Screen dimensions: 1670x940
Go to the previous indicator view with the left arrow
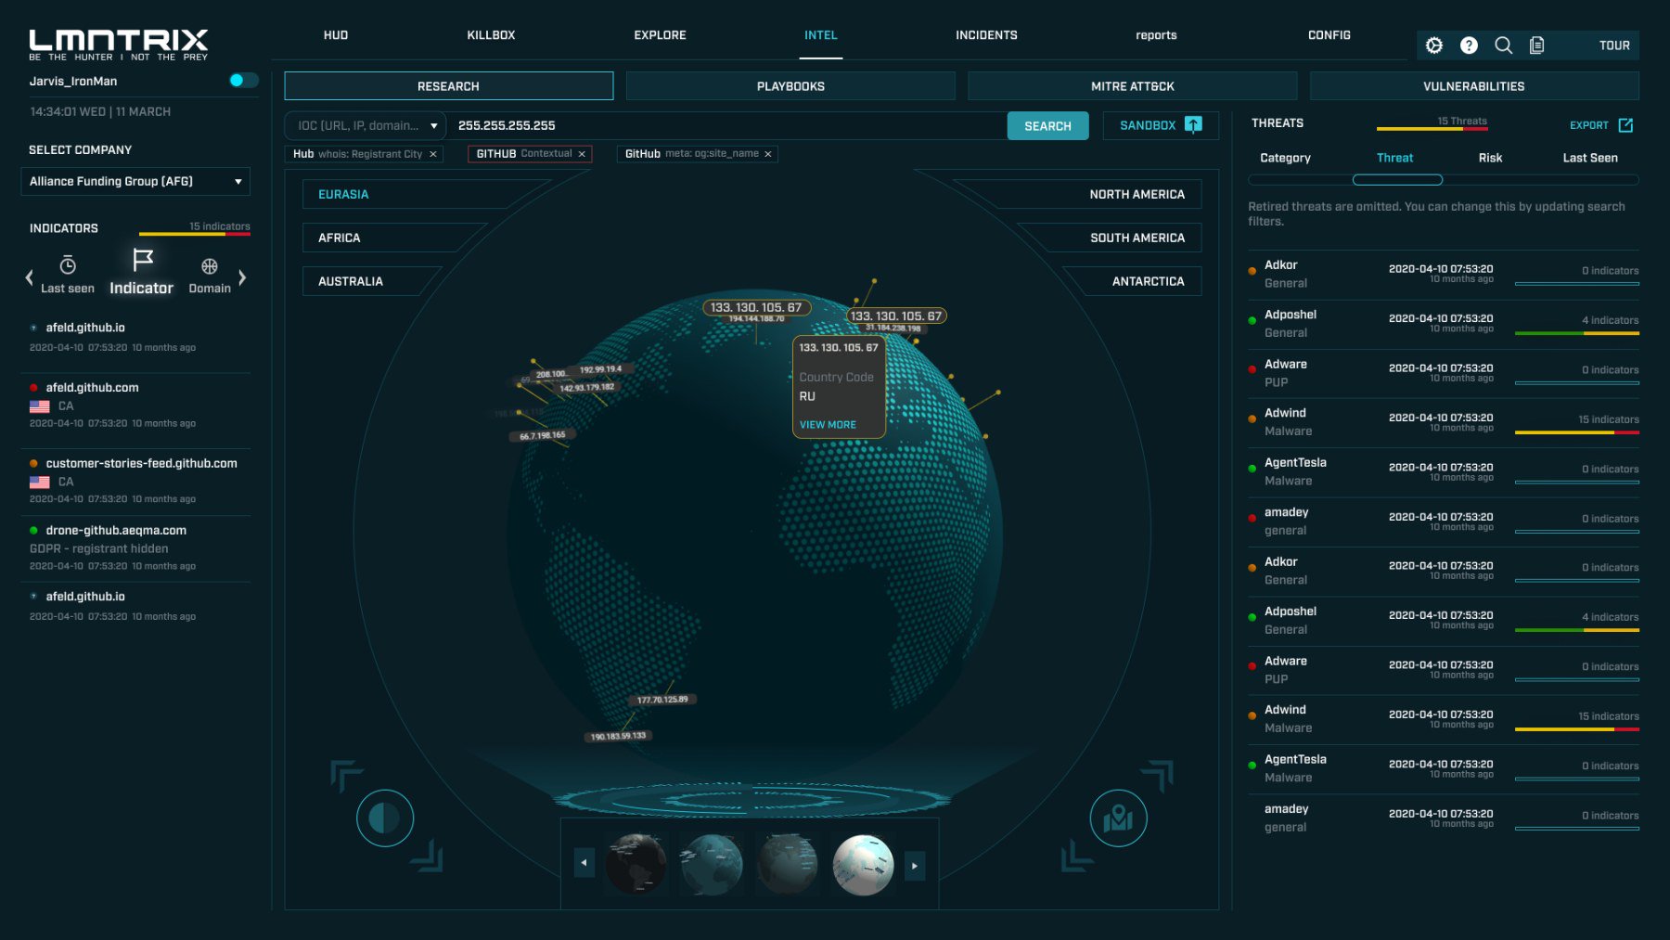click(x=30, y=277)
